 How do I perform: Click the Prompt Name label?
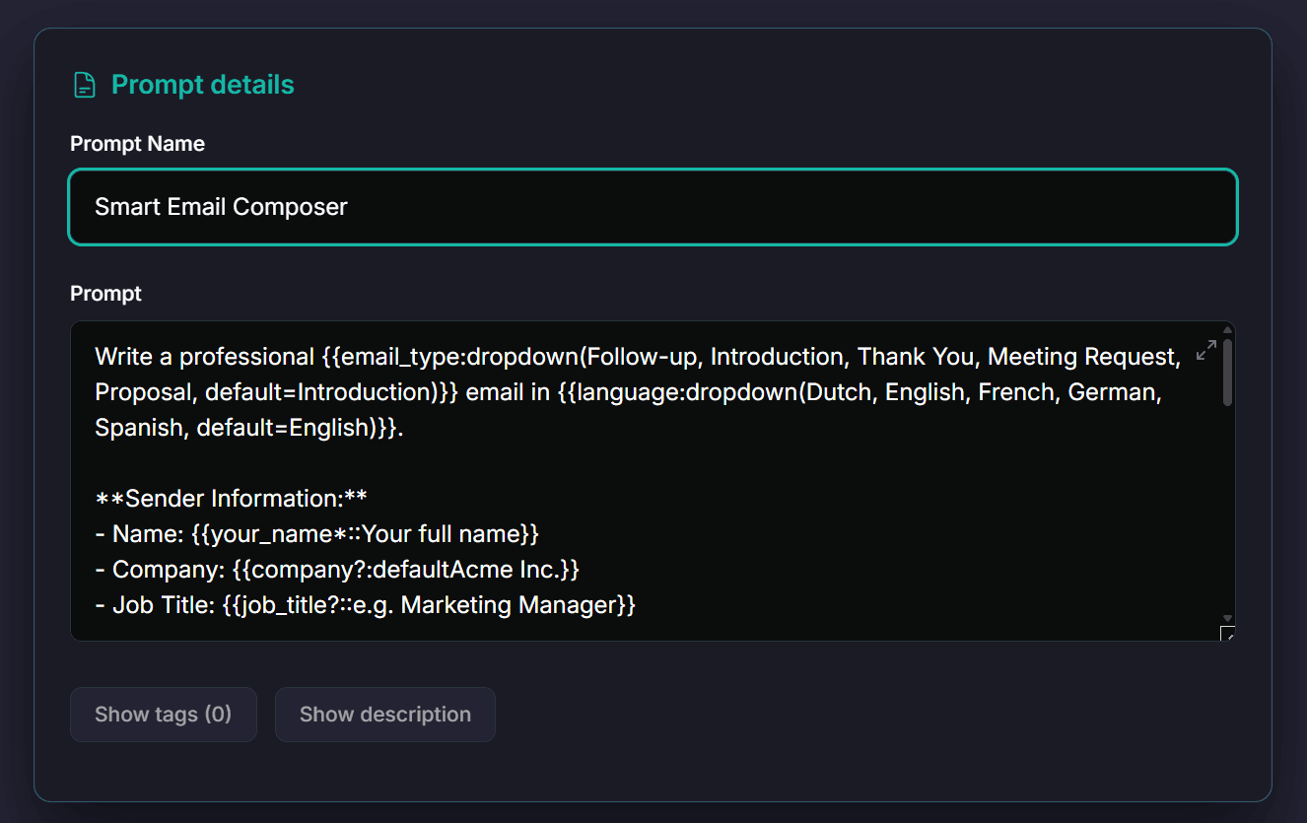point(137,144)
